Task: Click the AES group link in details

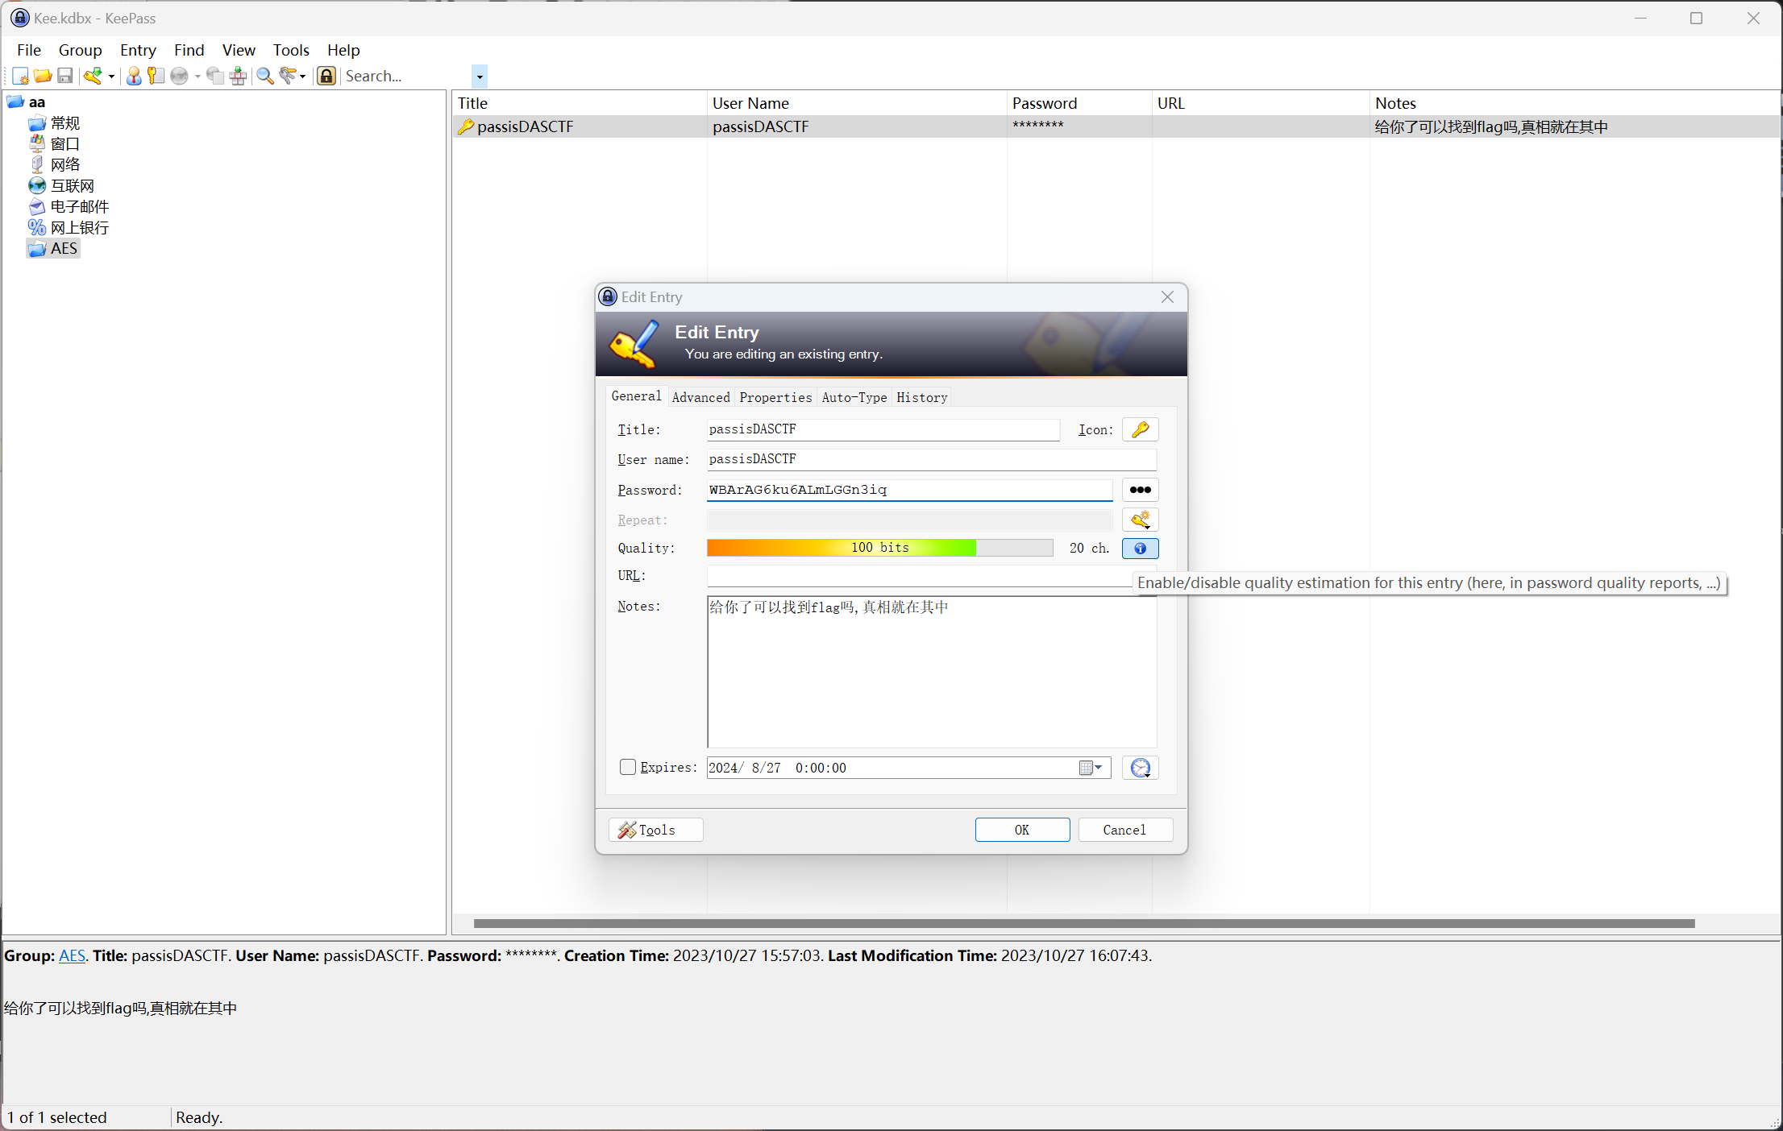Action: [x=72, y=955]
